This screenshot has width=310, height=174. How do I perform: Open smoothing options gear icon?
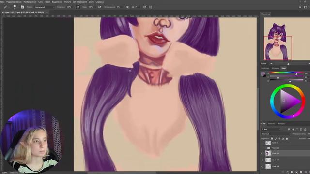coord(127,7)
